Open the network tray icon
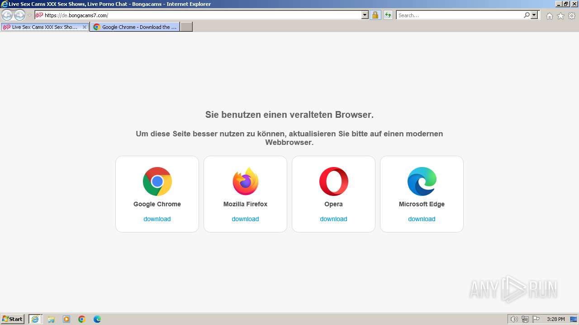579x325 pixels. point(525,319)
